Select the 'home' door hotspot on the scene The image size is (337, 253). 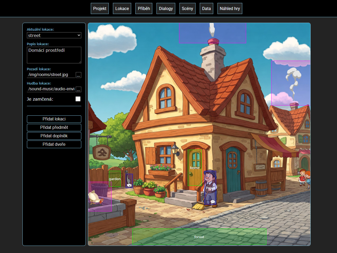(x=195, y=168)
